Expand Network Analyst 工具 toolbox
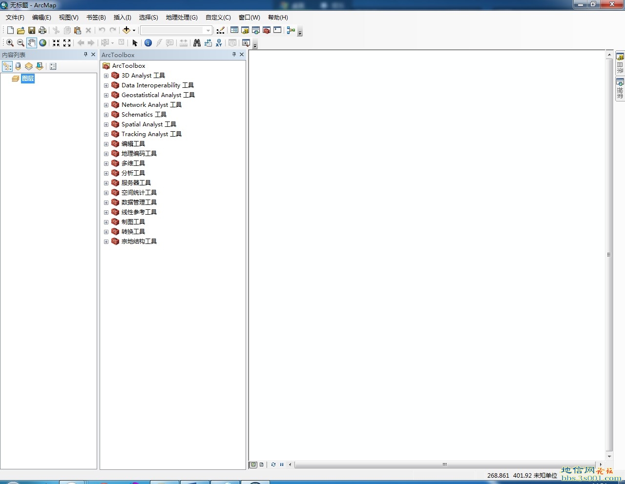 tap(106, 105)
